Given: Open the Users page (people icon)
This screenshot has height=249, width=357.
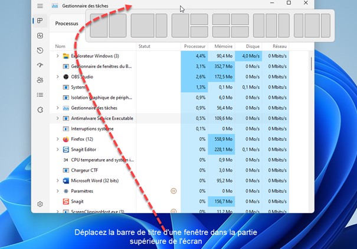Looking at the screenshot, I should point(40,80).
